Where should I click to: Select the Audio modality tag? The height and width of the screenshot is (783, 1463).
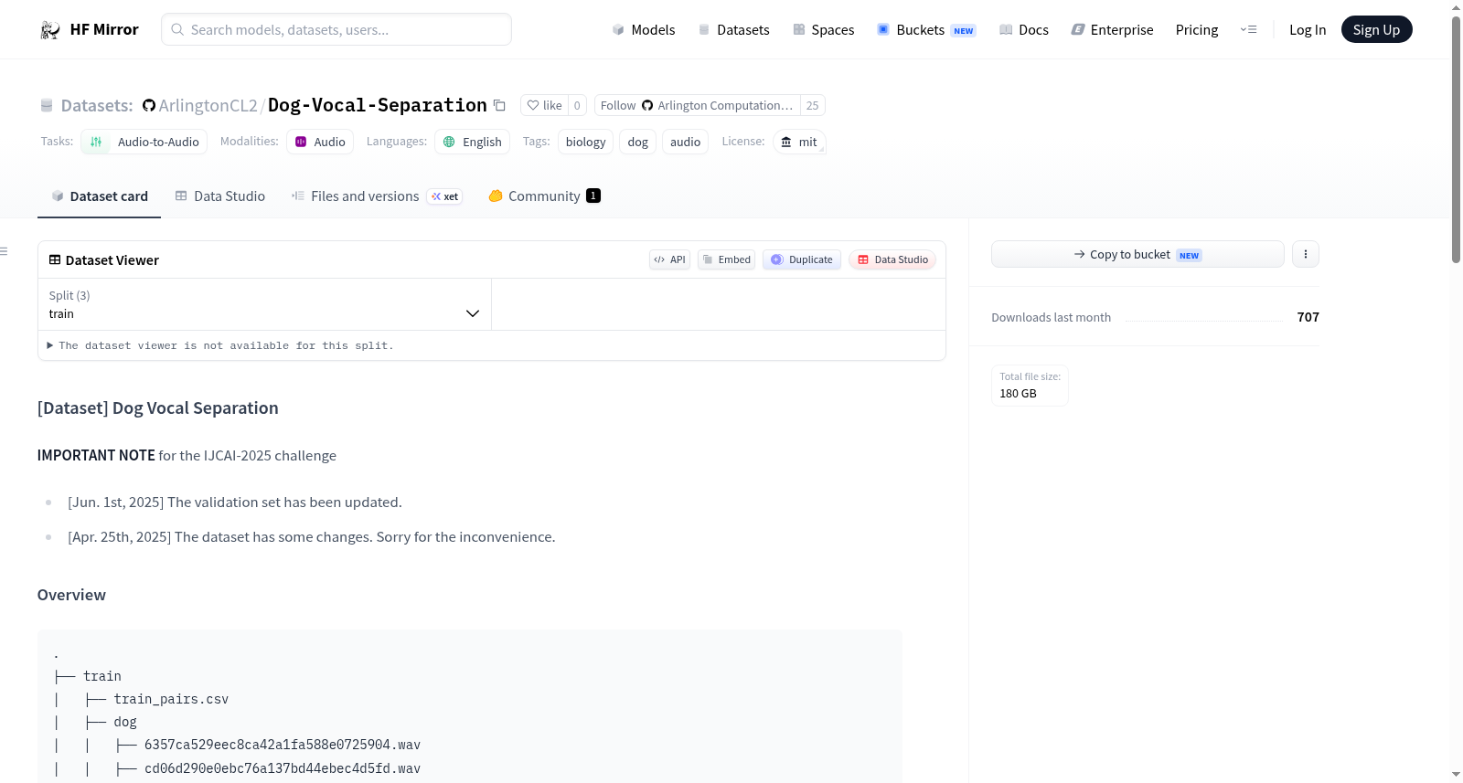pyautogui.click(x=320, y=142)
